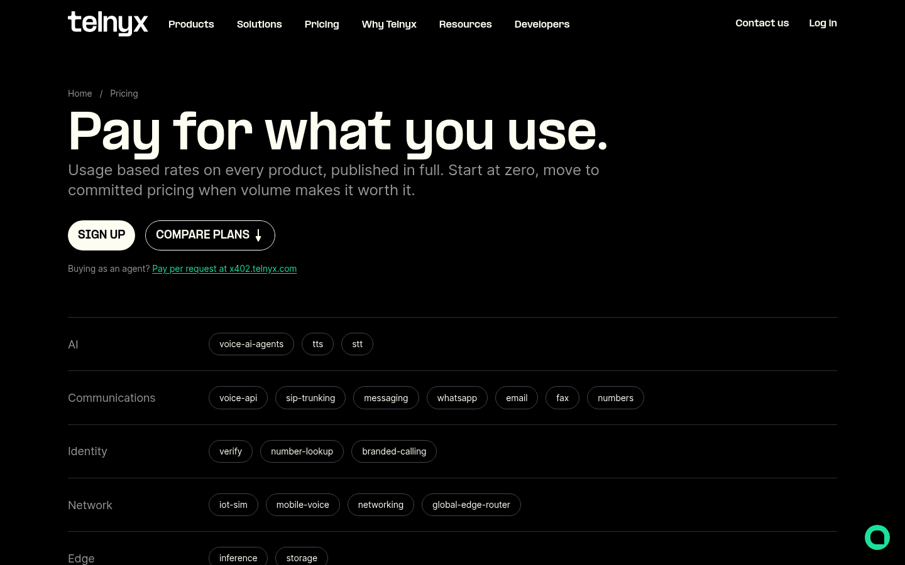905x565 pixels.
Task: Select the branded-calling chip
Action: [394, 451]
